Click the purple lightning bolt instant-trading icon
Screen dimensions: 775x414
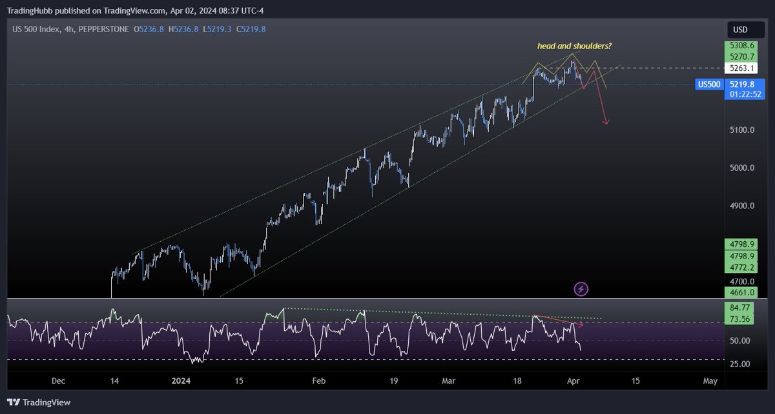581,289
